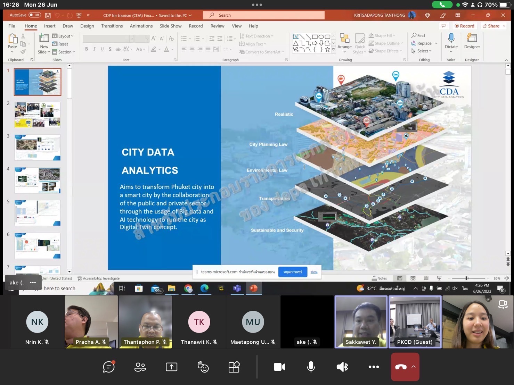Viewport: 514px width, 385px height.
Task: Click the New Slide icon
Action: (44, 38)
